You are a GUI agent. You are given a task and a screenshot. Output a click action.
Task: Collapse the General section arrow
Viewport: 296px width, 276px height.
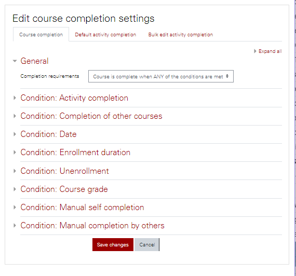tap(15, 61)
